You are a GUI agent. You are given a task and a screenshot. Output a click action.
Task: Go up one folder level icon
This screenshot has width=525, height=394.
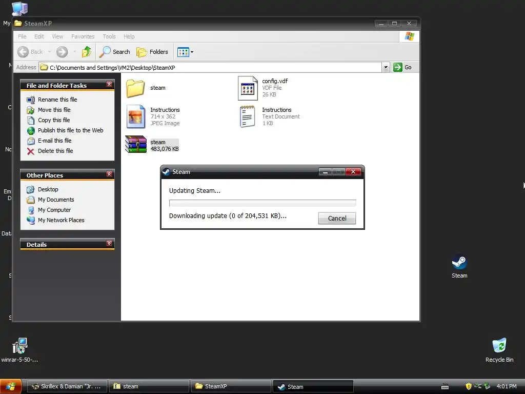(87, 52)
